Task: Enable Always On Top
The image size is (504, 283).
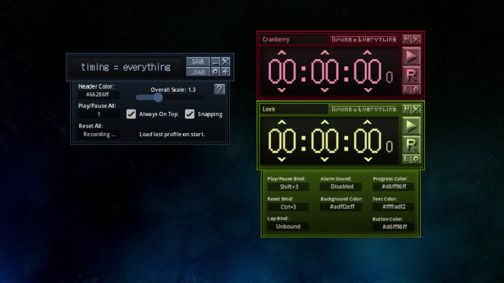Action: coord(131,114)
